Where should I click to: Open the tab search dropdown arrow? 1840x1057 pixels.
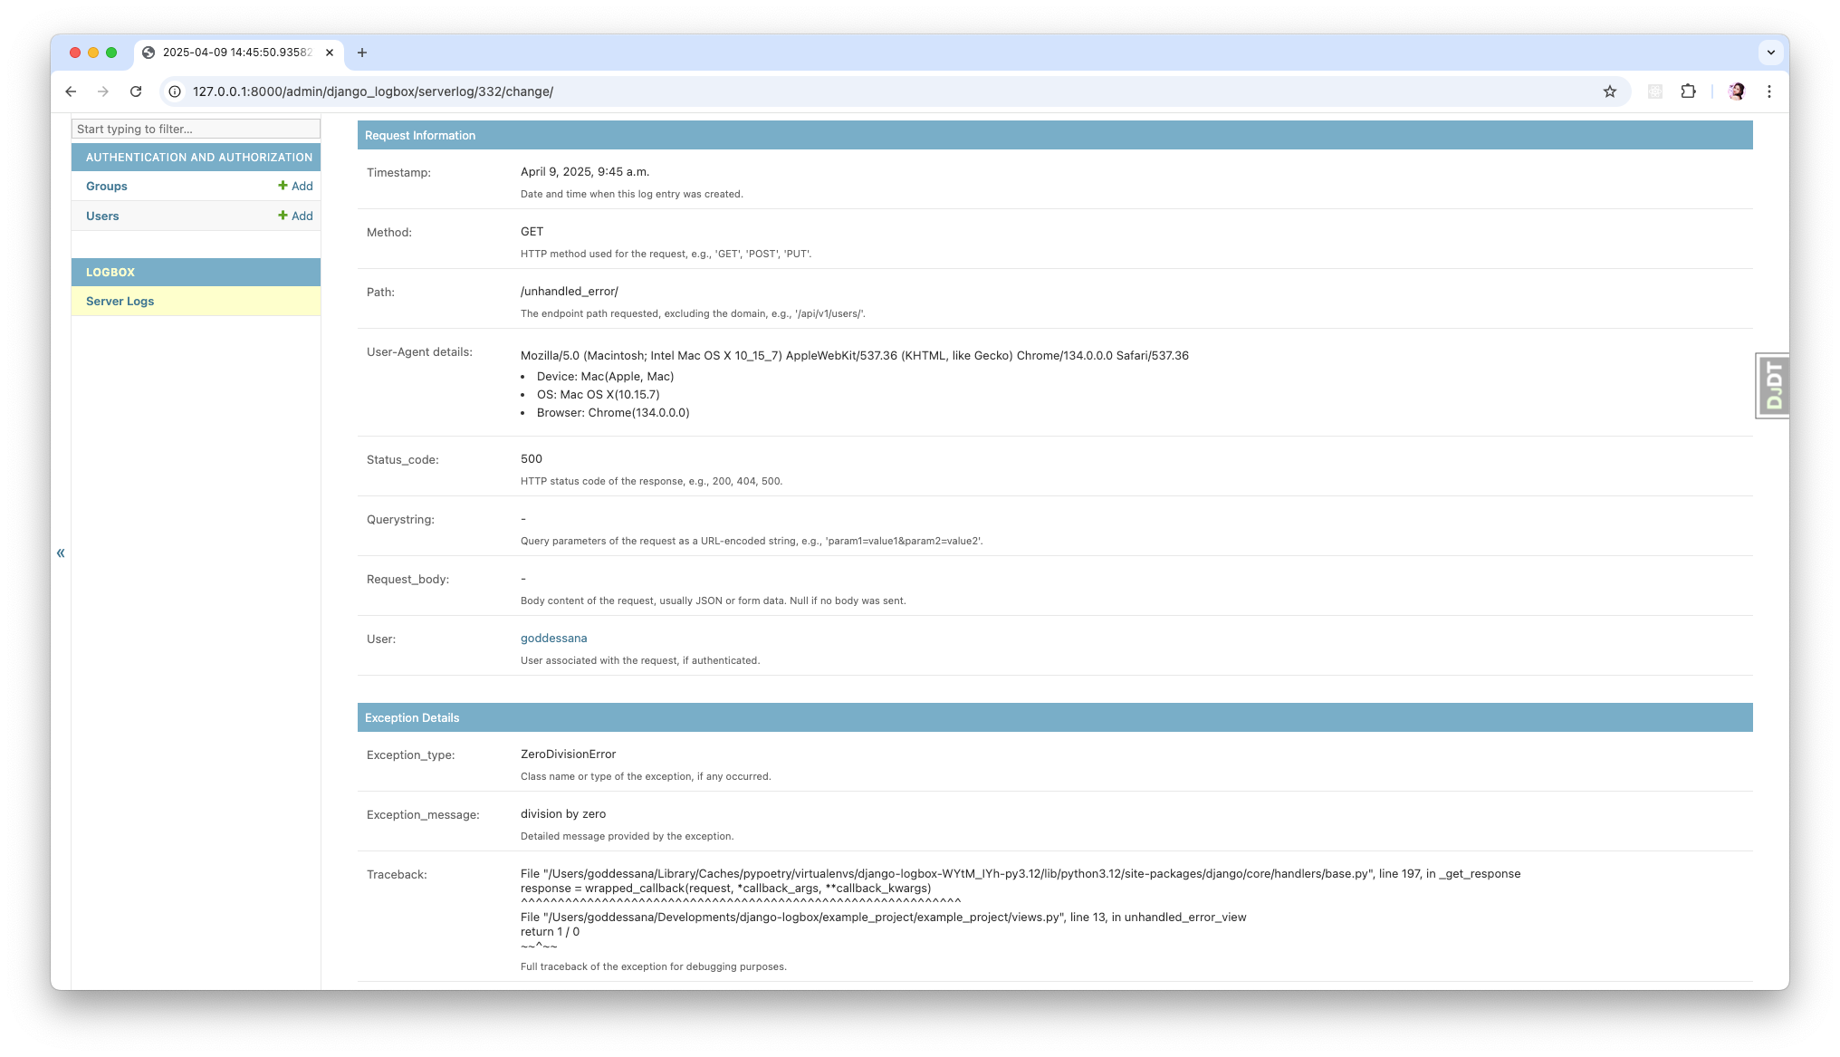(x=1771, y=53)
